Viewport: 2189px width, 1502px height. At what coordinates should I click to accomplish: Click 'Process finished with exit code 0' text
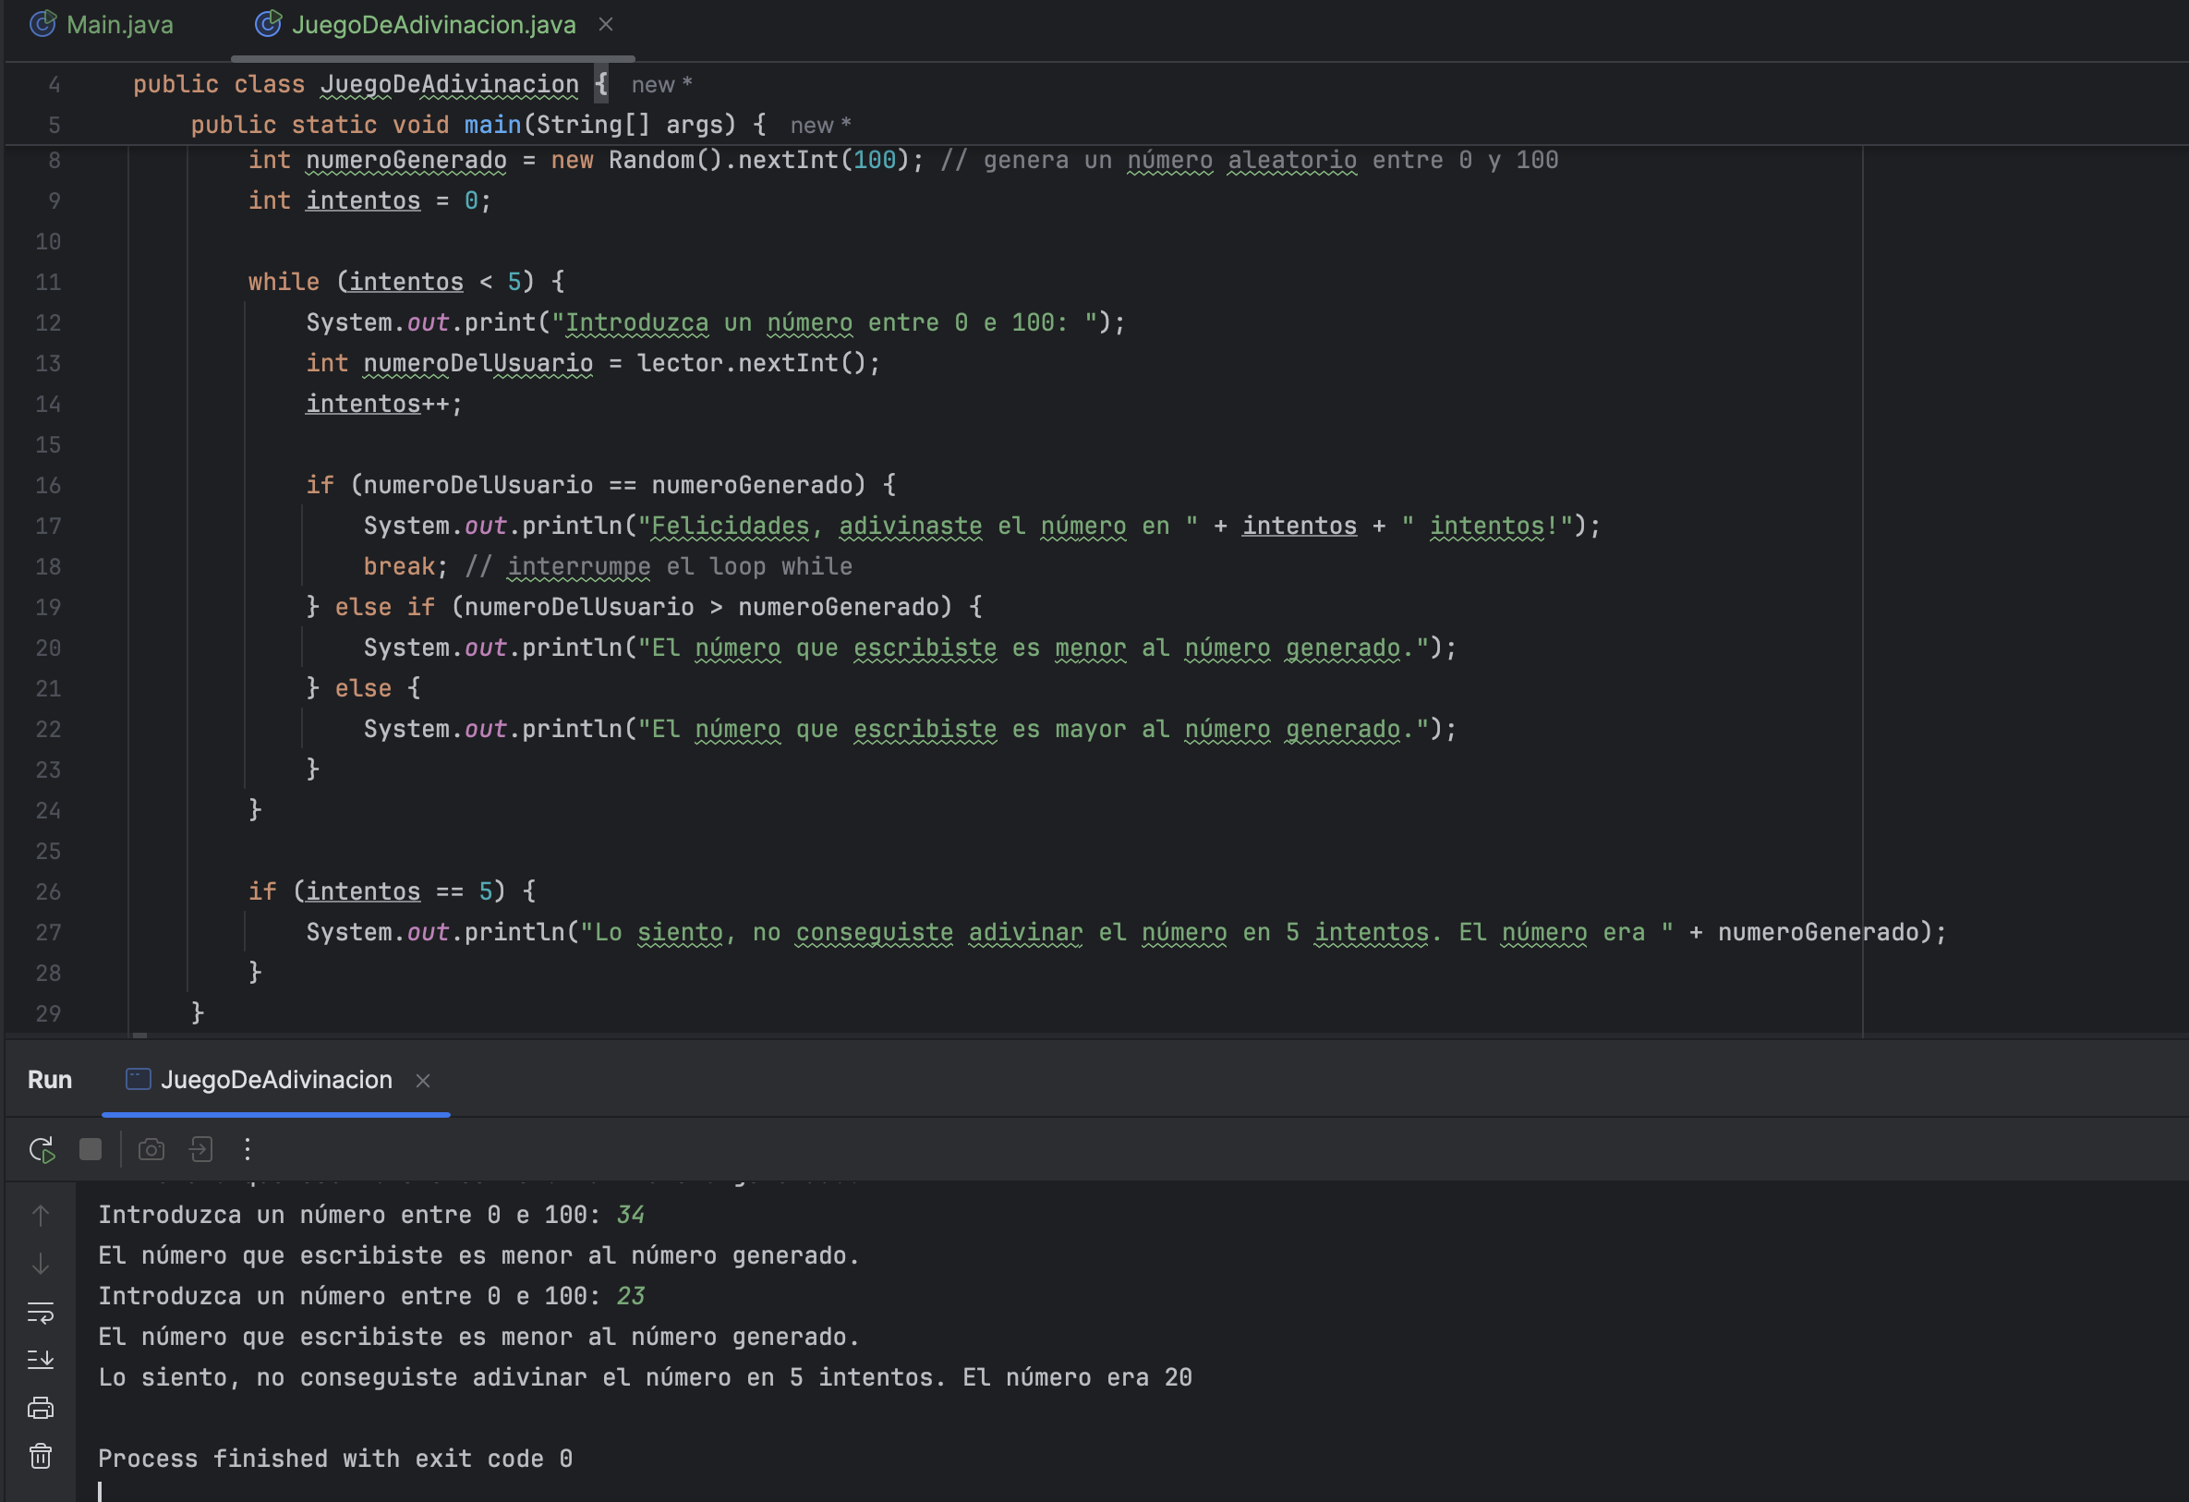coord(335,1459)
